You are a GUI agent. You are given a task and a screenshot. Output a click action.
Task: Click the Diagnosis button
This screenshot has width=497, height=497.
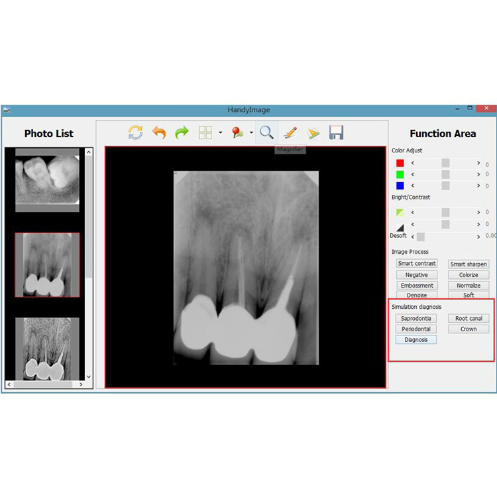(416, 340)
